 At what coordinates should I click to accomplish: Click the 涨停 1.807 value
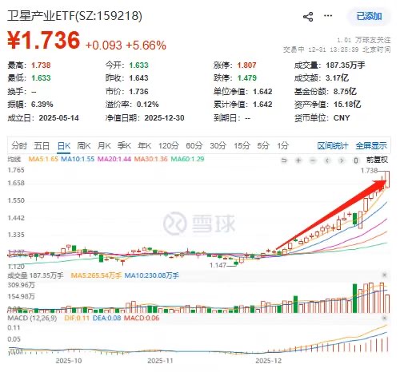246,65
